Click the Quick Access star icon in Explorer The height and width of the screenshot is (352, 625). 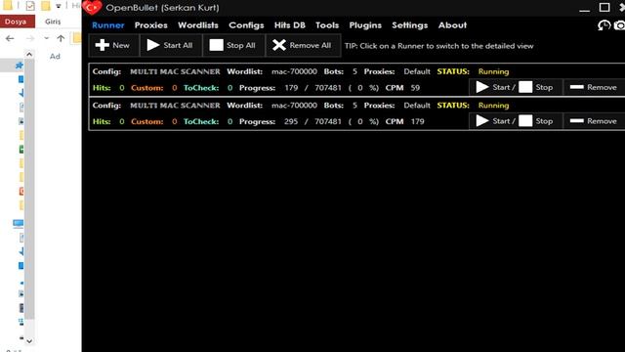20,66
